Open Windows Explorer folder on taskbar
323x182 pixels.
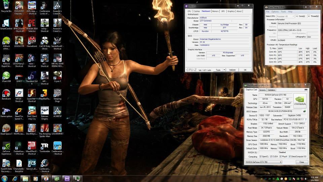25,179
